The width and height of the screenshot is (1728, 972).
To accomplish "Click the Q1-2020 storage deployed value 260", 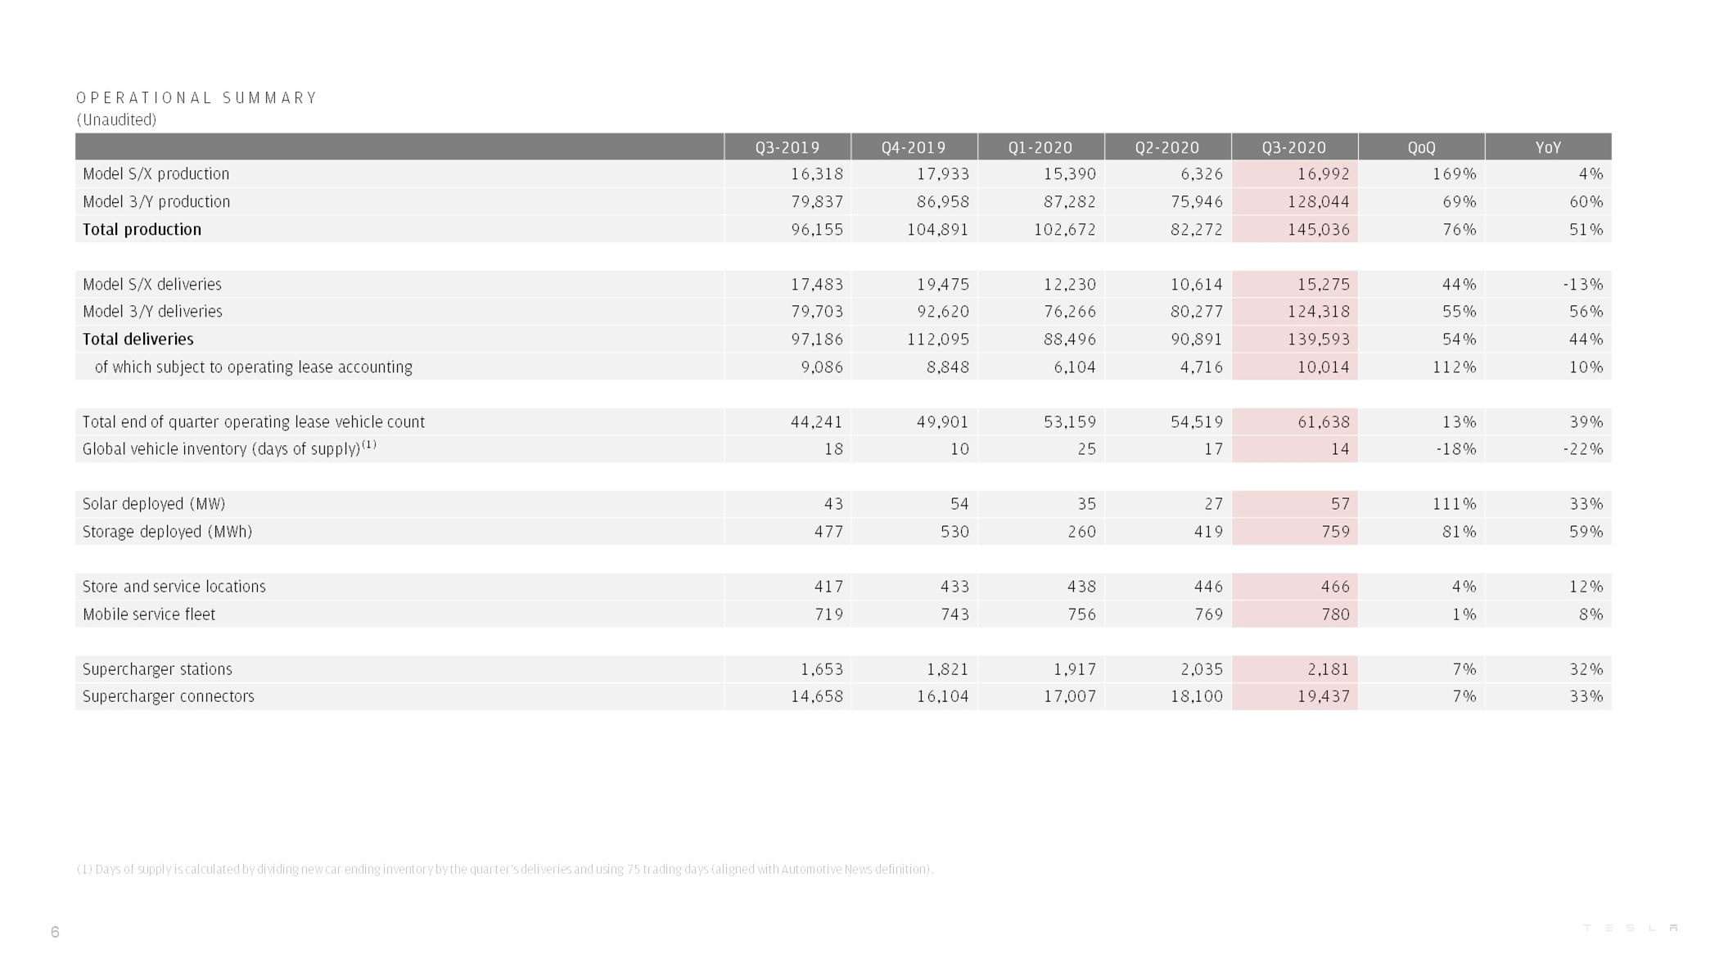I will coord(1082,532).
